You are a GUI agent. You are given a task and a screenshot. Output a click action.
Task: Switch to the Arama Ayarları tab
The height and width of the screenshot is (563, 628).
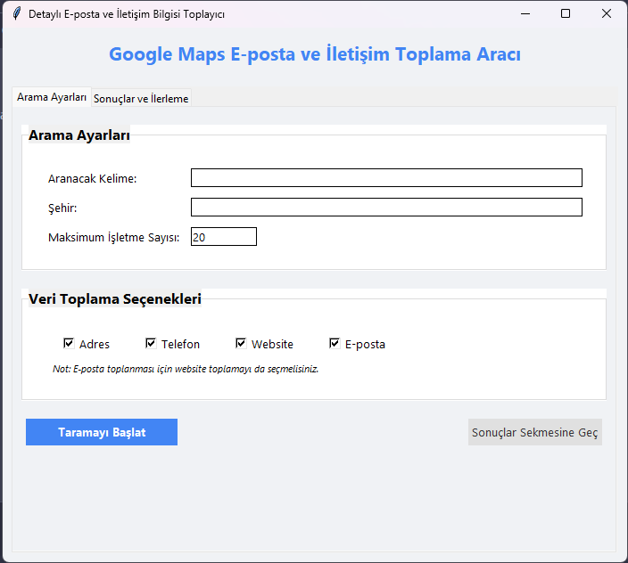click(x=52, y=97)
